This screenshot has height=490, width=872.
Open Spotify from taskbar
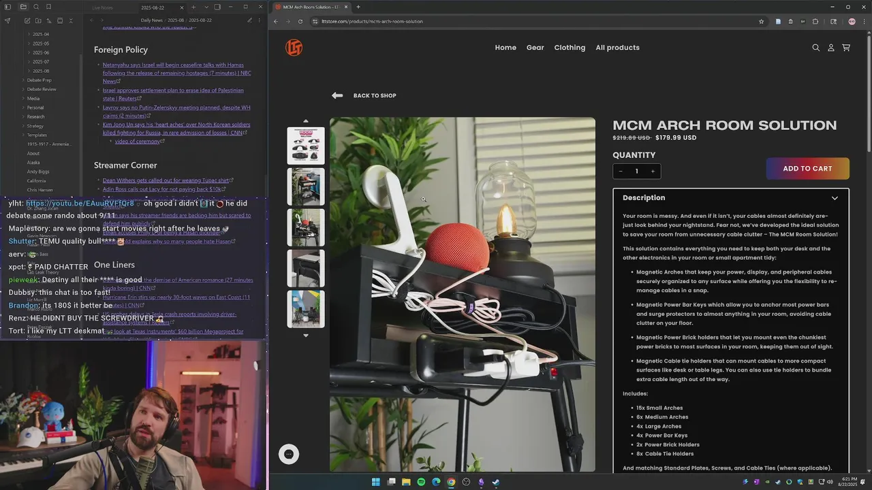(421, 482)
